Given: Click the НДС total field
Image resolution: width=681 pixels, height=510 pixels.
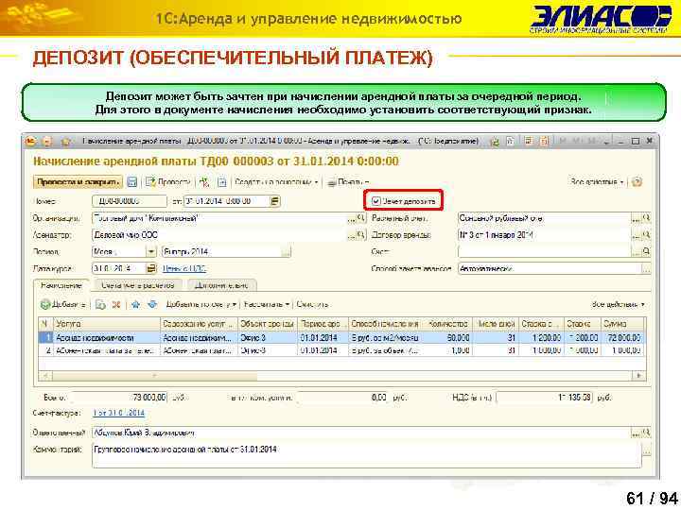Looking at the screenshot, I should tap(544, 398).
